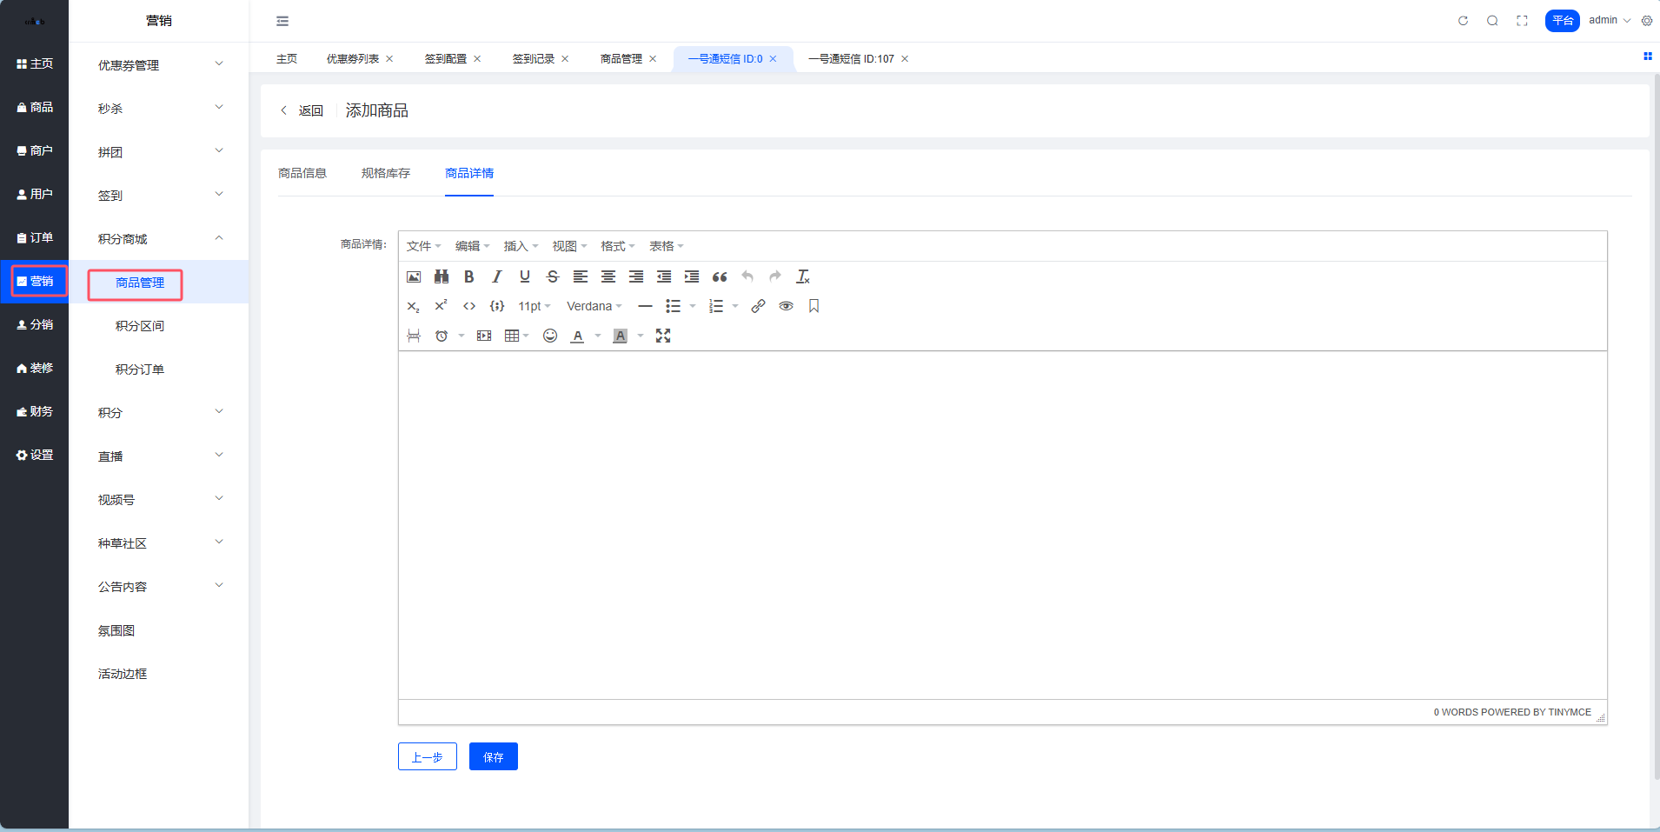This screenshot has width=1660, height=832.
Task: Insert a blockquote with the quote icon
Action: (x=720, y=276)
